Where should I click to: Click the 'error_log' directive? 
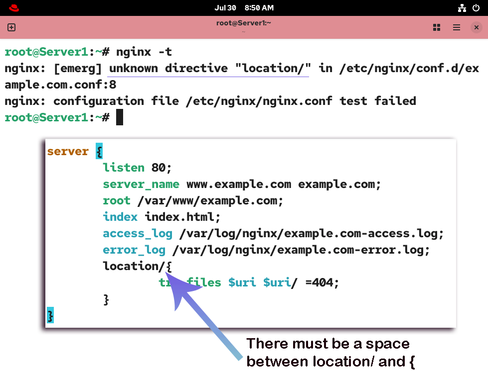(134, 250)
